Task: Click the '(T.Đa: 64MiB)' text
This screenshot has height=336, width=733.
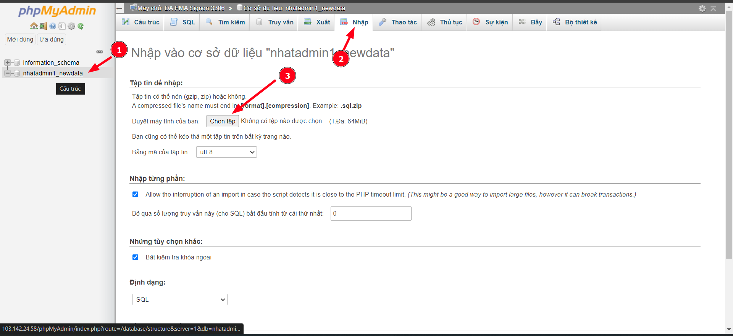Action: pos(348,121)
